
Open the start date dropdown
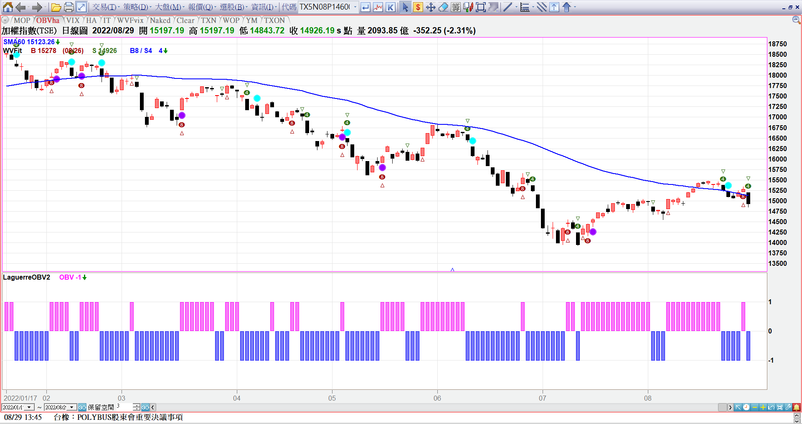click(29, 407)
